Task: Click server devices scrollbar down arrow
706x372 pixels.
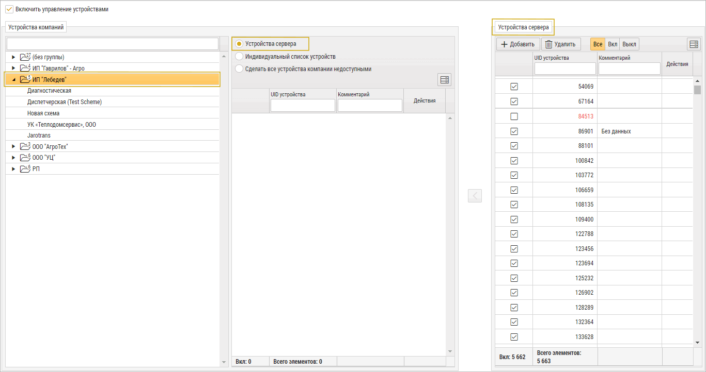Action: click(x=697, y=342)
